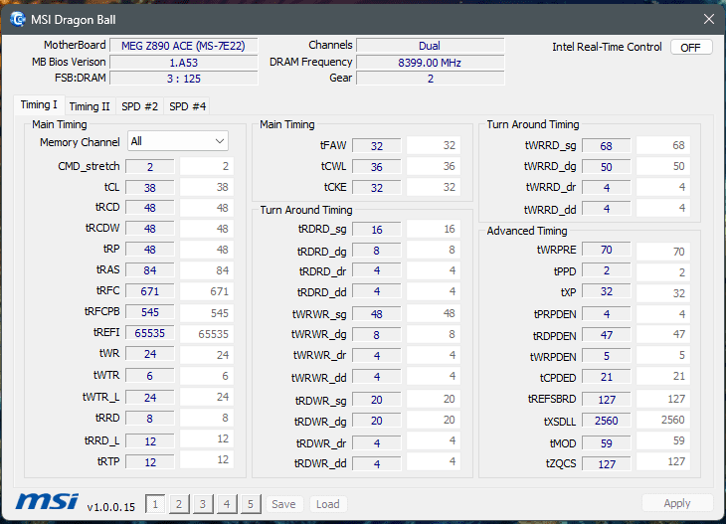Select profile slot 2 button

tap(179, 504)
